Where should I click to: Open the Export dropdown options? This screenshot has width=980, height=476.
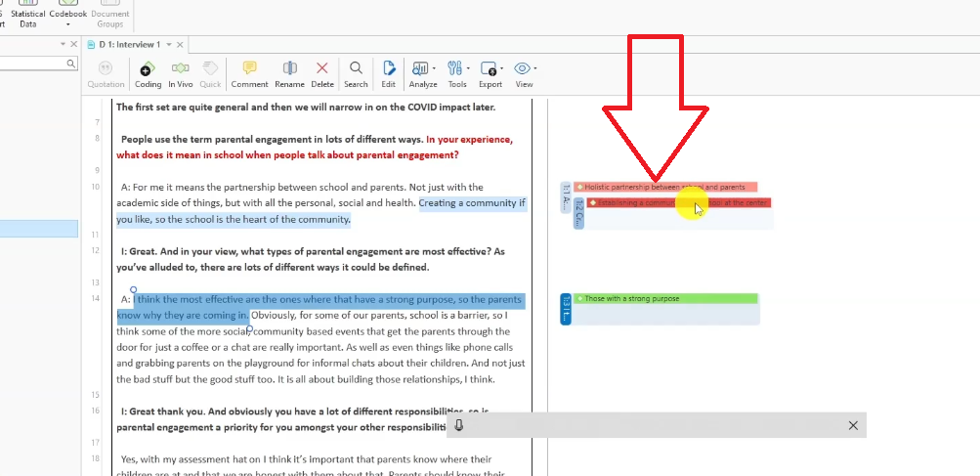point(490,71)
